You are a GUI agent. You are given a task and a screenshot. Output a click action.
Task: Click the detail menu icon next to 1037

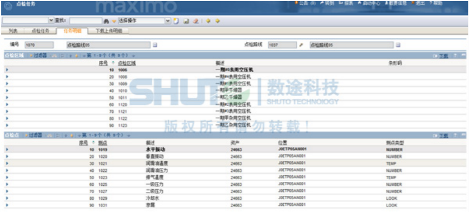click(x=301, y=45)
